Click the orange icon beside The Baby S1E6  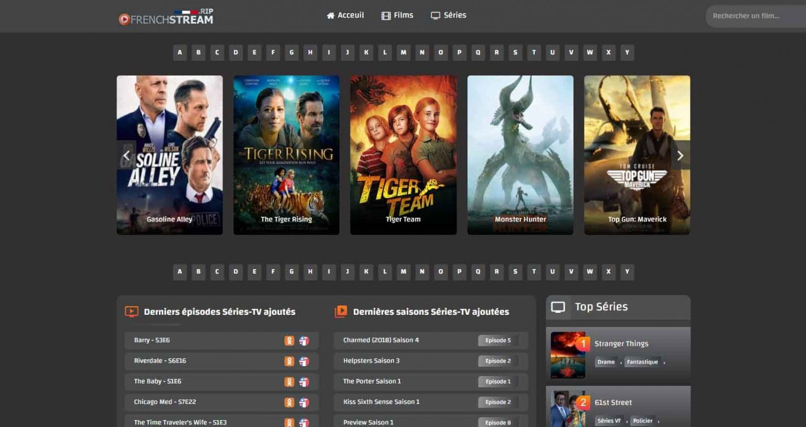click(289, 381)
